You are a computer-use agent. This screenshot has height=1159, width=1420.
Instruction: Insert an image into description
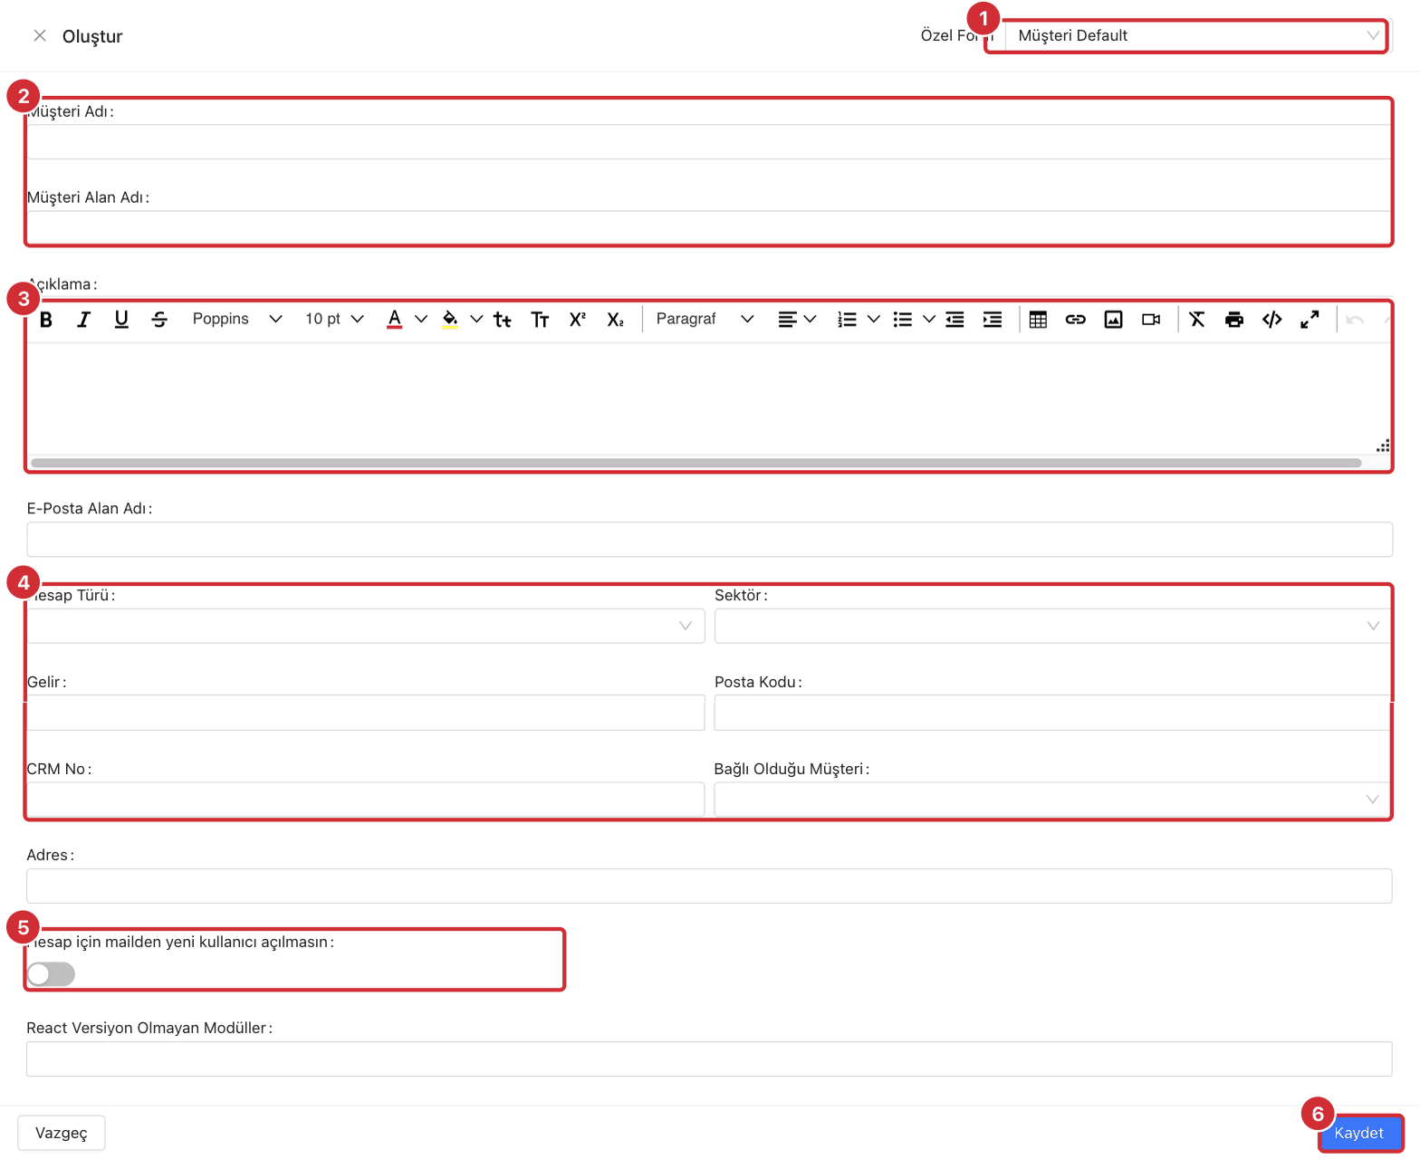tap(1113, 320)
